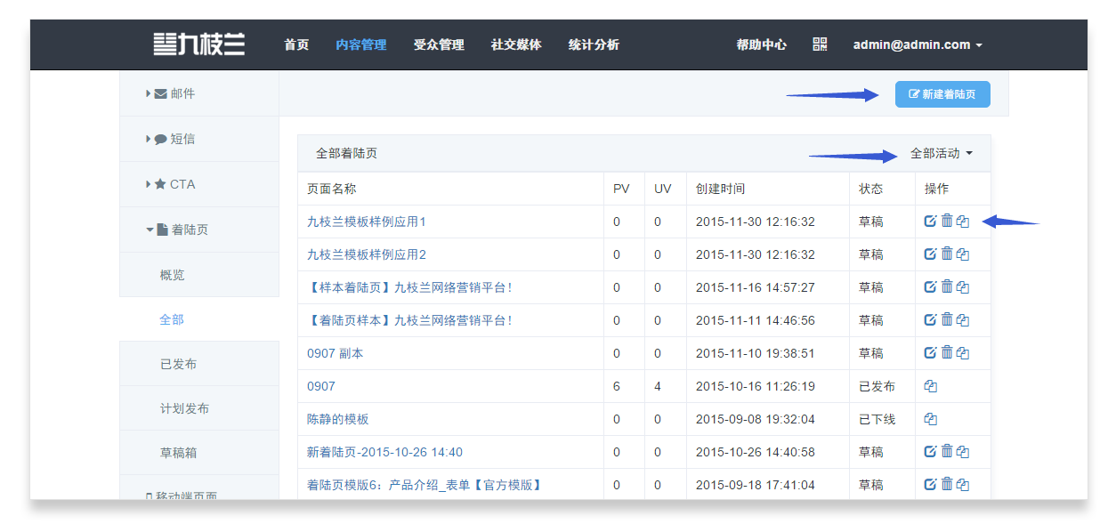The height and width of the screenshot is (532, 1116).
Task: Click trash icon for 0907 副本 row
Action: (x=947, y=353)
